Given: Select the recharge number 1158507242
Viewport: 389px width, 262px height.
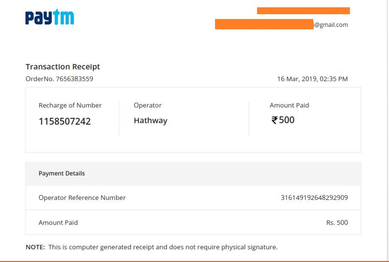Looking at the screenshot, I should pos(65,122).
